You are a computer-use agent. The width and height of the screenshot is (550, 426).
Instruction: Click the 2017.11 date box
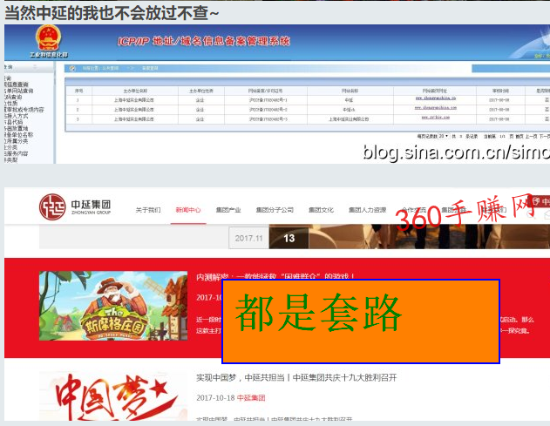[248, 238]
